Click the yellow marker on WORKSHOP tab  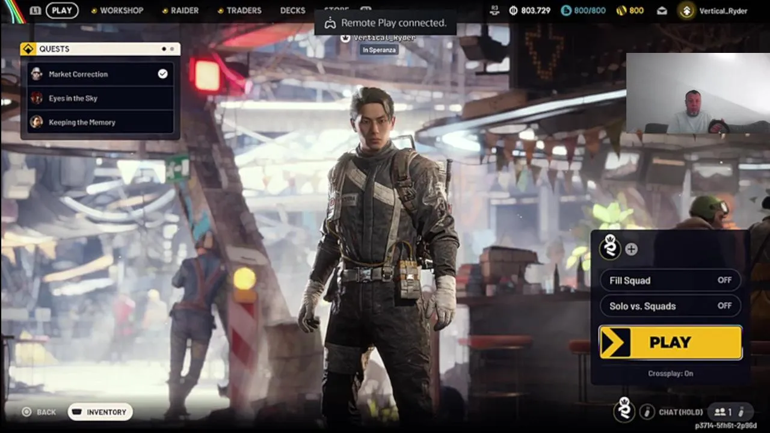tap(94, 11)
